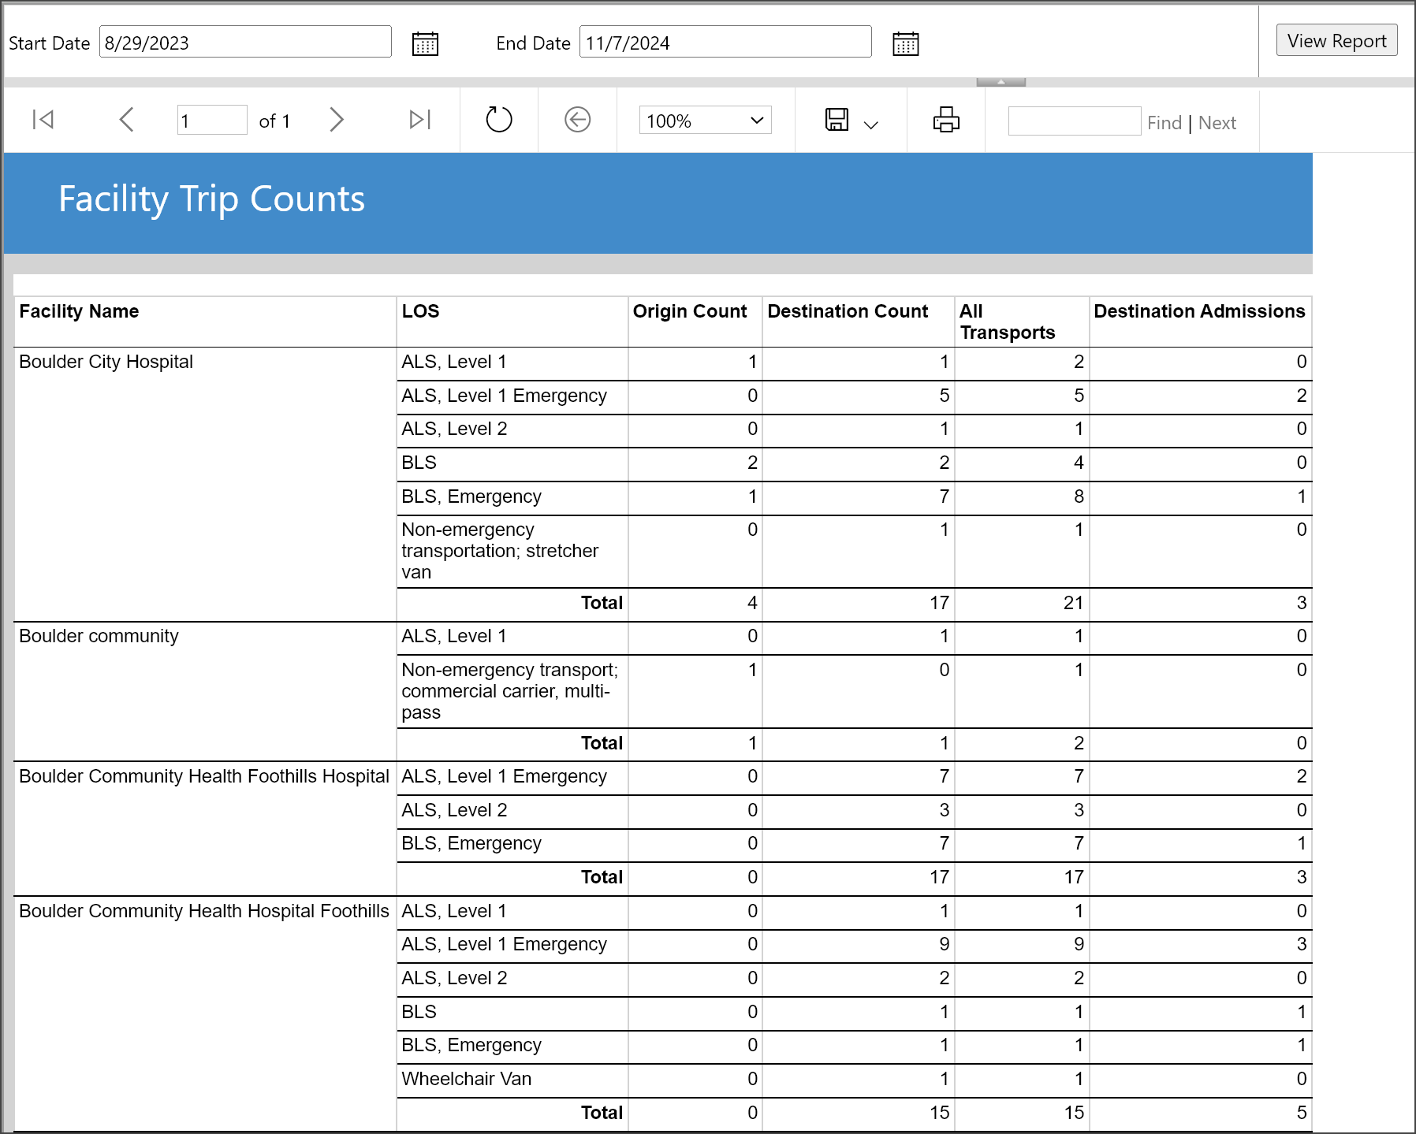Viewport: 1416px width, 1134px height.
Task: Click the save/export disk icon
Action: 837,120
